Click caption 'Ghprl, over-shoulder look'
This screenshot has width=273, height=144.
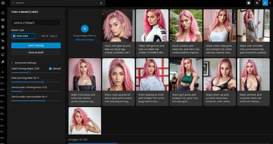(x=254, y=49)
